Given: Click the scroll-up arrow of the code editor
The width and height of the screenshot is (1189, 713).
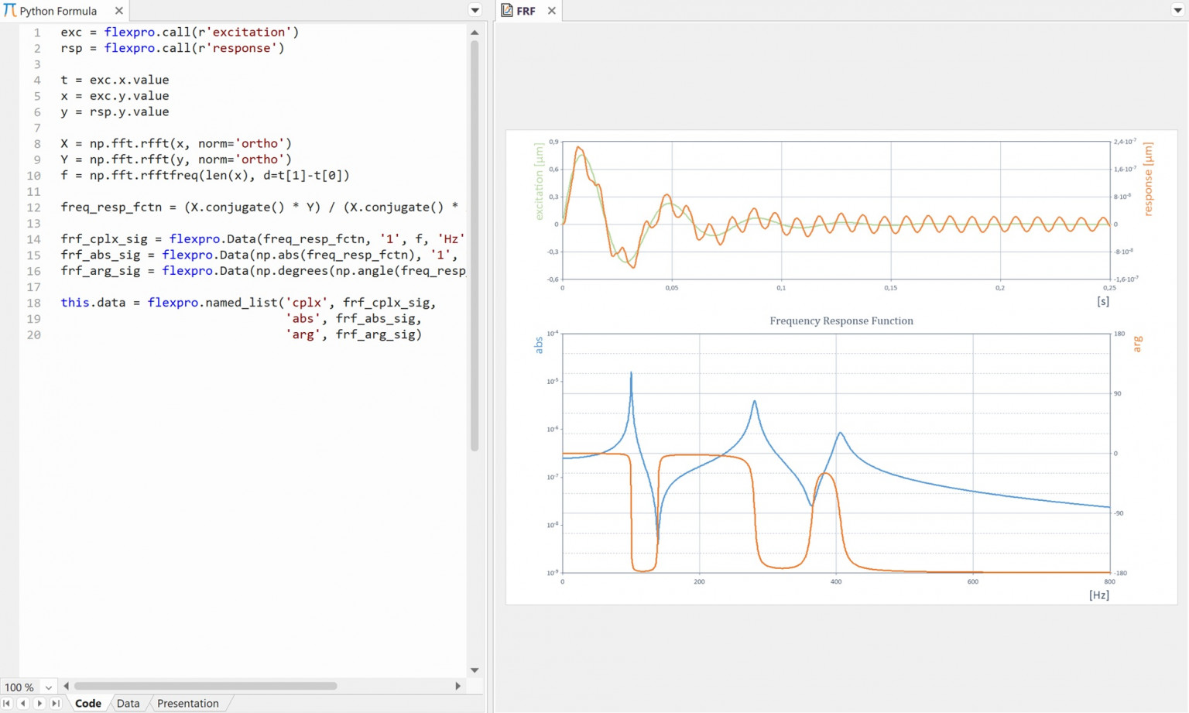Looking at the screenshot, I should tap(474, 32).
